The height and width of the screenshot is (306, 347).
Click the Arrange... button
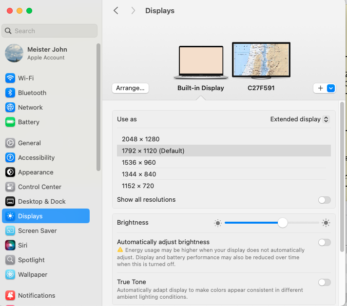point(130,88)
